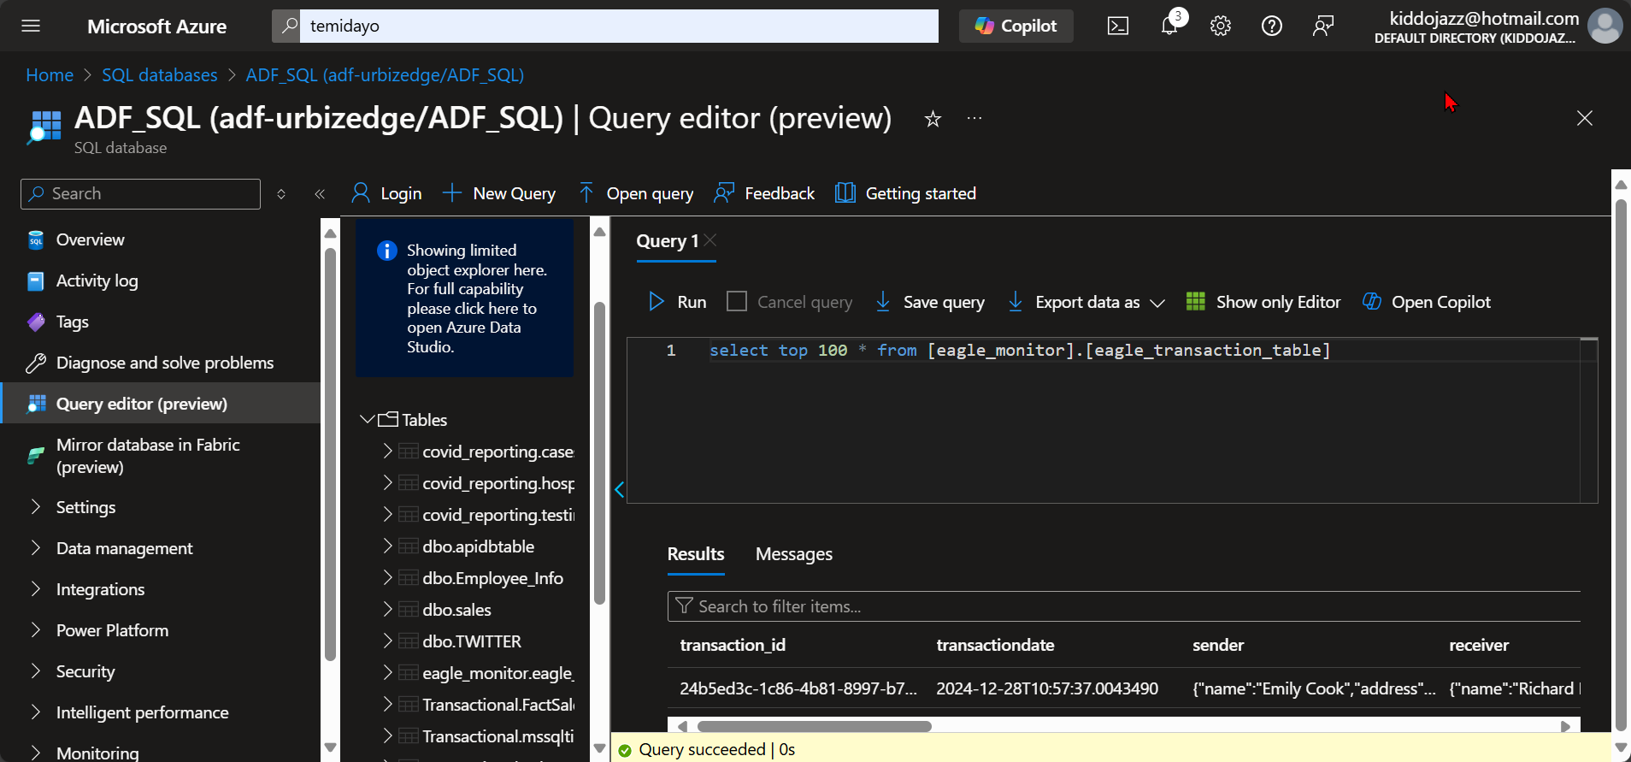Open the Azure portal hamburger menu
The width and height of the screenshot is (1631, 762).
click(x=31, y=26)
